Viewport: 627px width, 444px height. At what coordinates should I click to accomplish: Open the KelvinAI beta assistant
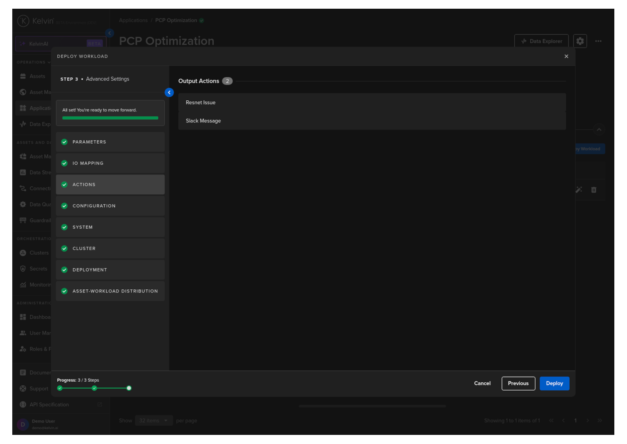pyautogui.click(x=61, y=44)
